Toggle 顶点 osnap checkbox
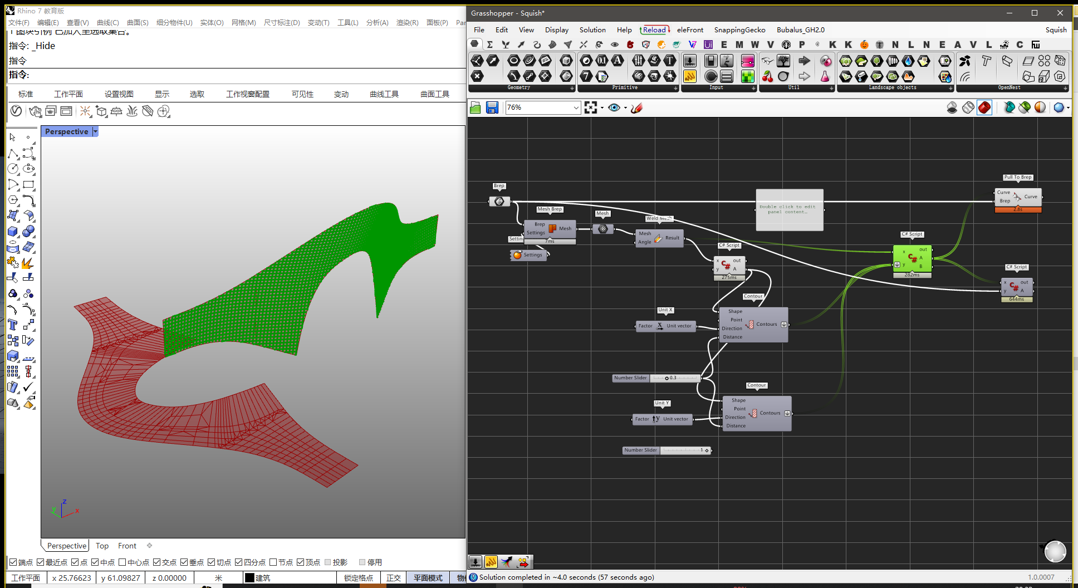 pos(301,562)
